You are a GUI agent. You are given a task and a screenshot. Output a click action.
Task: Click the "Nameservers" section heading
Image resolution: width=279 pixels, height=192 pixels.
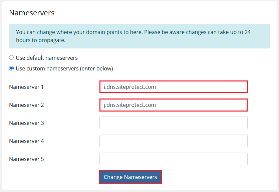[x=32, y=13]
